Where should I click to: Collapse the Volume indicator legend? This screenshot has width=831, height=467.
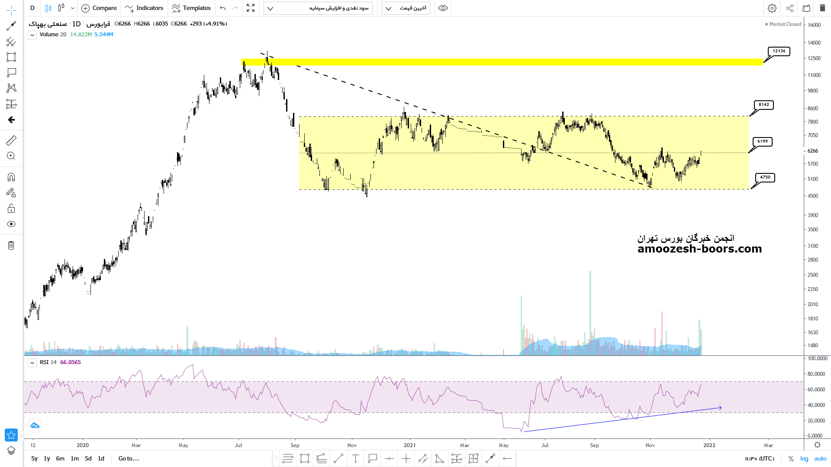click(x=32, y=35)
